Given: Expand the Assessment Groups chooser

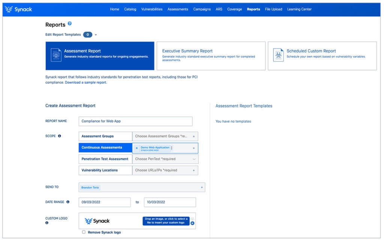Looking at the screenshot, I should pyautogui.click(x=193, y=137).
